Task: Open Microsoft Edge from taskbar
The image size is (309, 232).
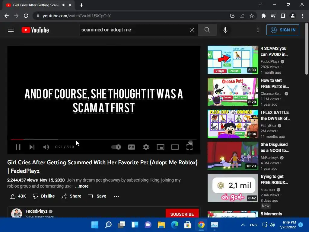Action: click(x=175, y=225)
